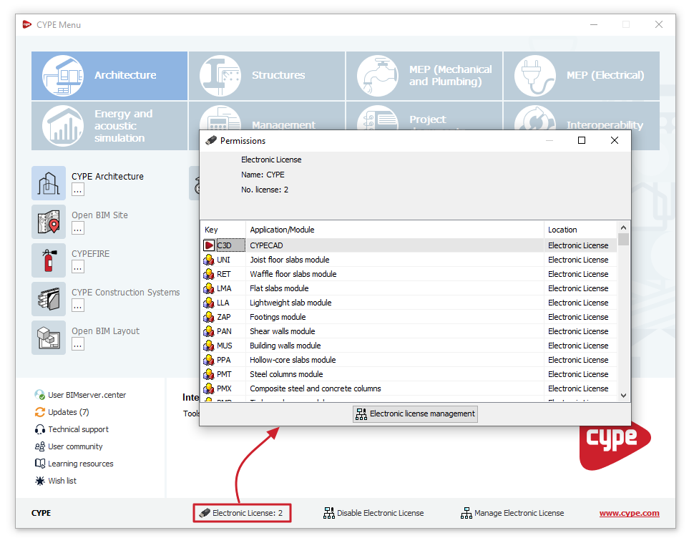689x543 pixels.
Task: Open Energy and acoustic simulation category
Action: click(109, 126)
